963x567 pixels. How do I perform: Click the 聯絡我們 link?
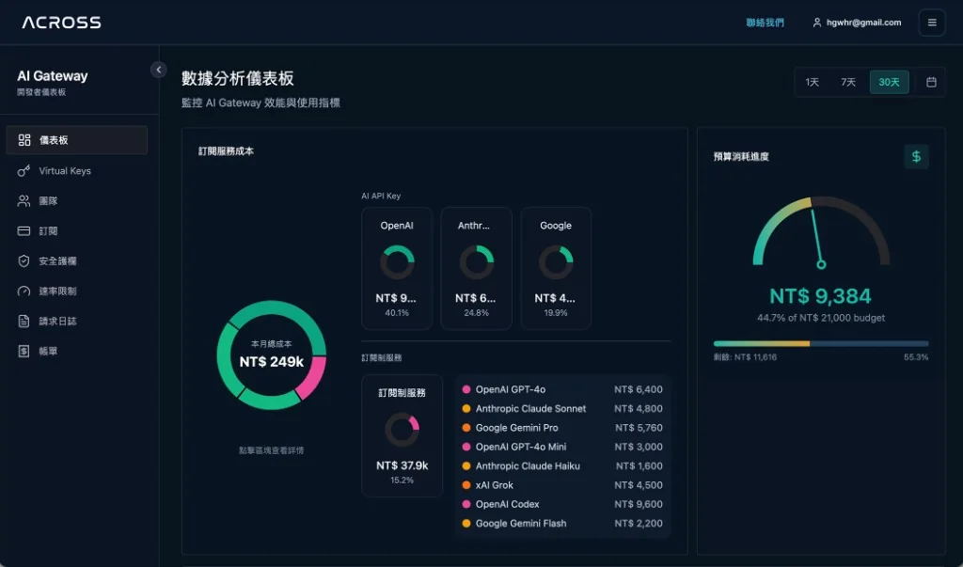coord(765,23)
